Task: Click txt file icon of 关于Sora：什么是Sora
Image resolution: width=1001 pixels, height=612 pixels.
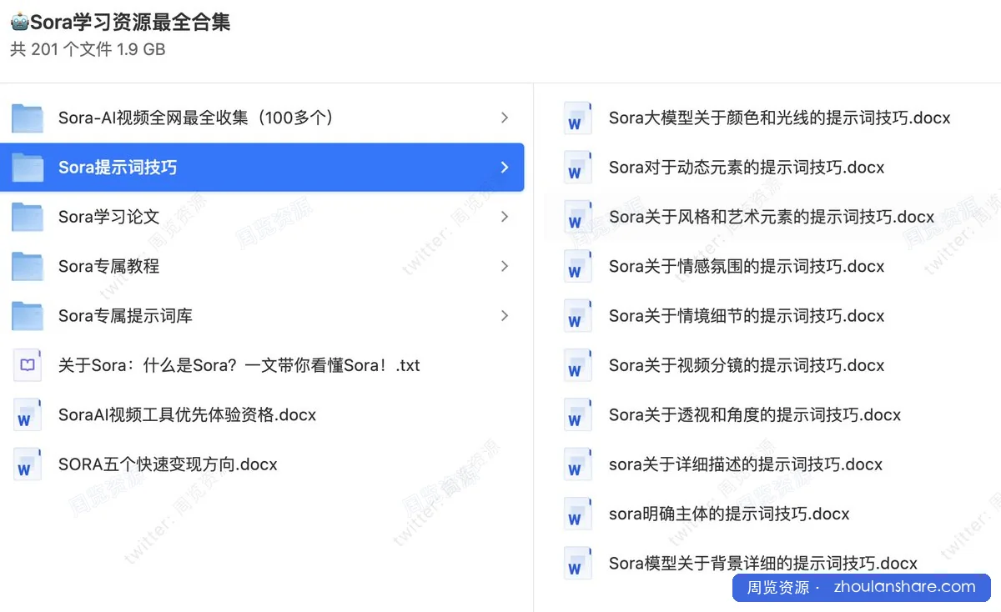Action: pyautogui.click(x=28, y=365)
